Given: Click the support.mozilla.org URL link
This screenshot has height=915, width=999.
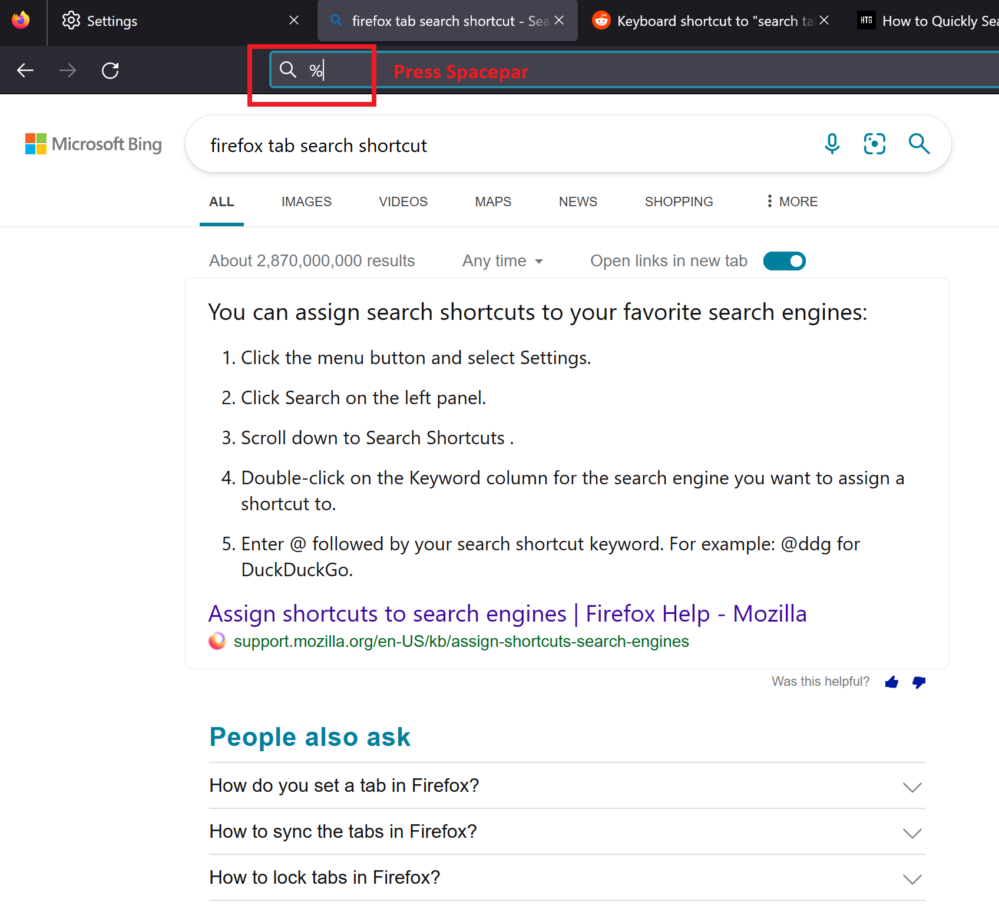Looking at the screenshot, I should point(461,642).
